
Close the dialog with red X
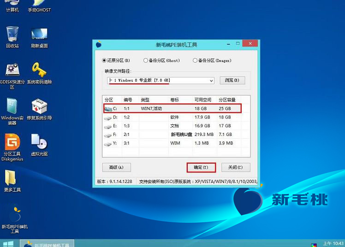coord(250,43)
